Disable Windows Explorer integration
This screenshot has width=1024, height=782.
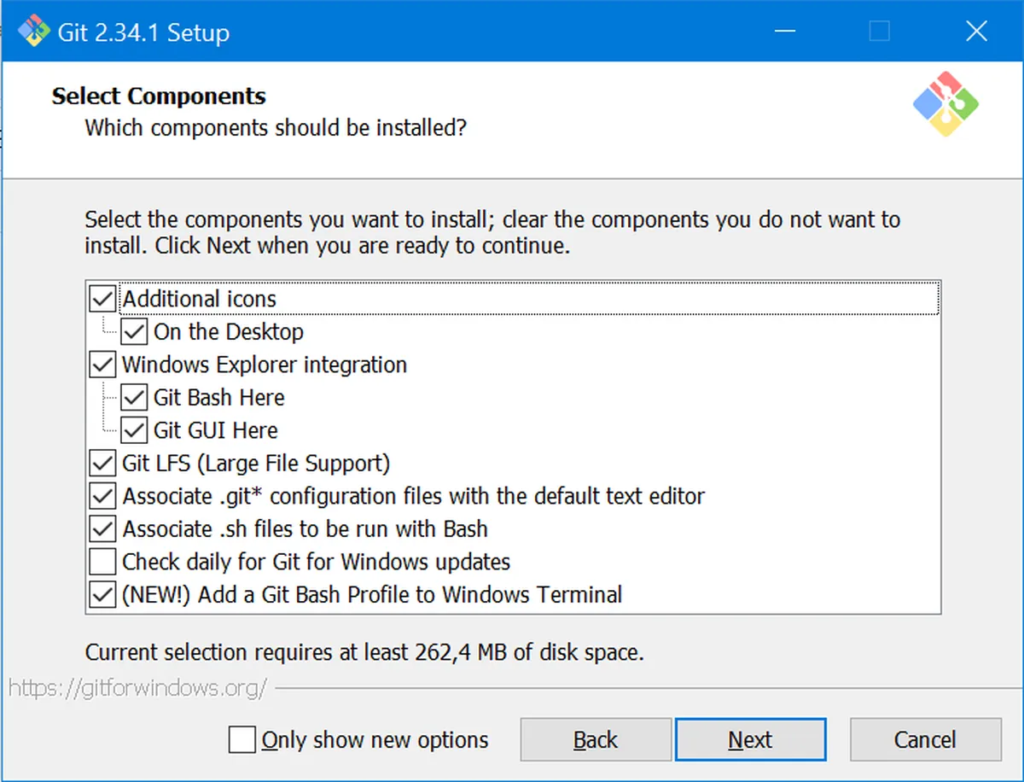(102, 365)
